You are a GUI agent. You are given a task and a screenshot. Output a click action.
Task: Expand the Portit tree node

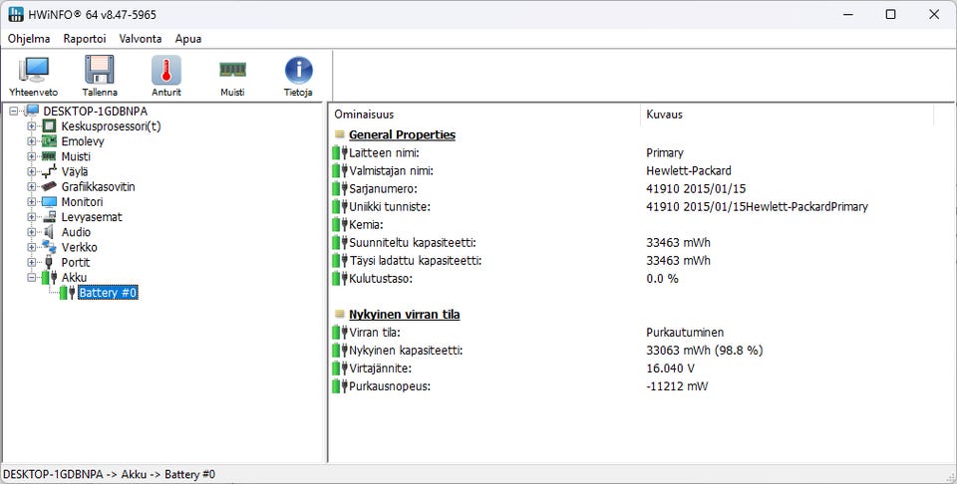pyautogui.click(x=32, y=263)
